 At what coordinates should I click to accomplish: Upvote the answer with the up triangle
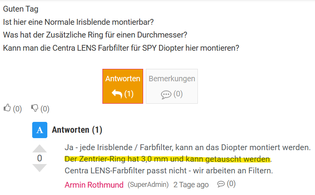pos(39,149)
